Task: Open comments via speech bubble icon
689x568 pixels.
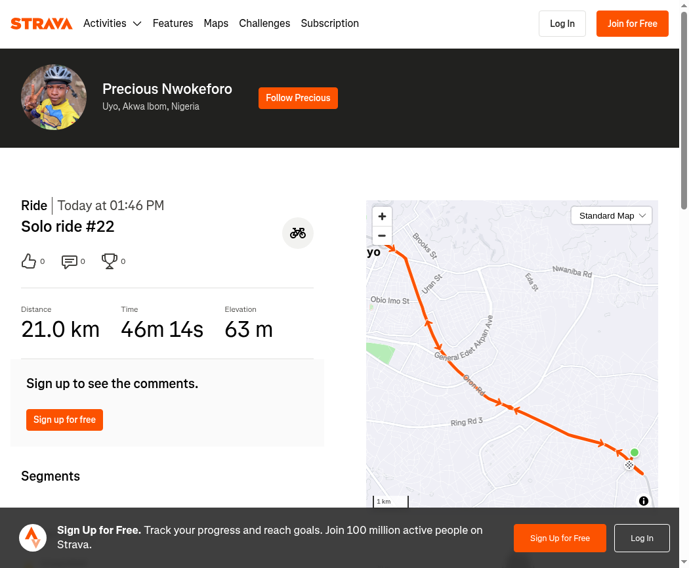Action: (x=69, y=261)
